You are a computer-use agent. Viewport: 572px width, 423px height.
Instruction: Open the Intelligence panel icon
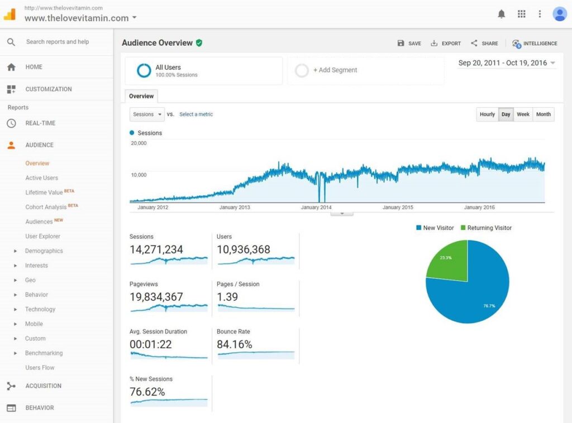pyautogui.click(x=517, y=43)
